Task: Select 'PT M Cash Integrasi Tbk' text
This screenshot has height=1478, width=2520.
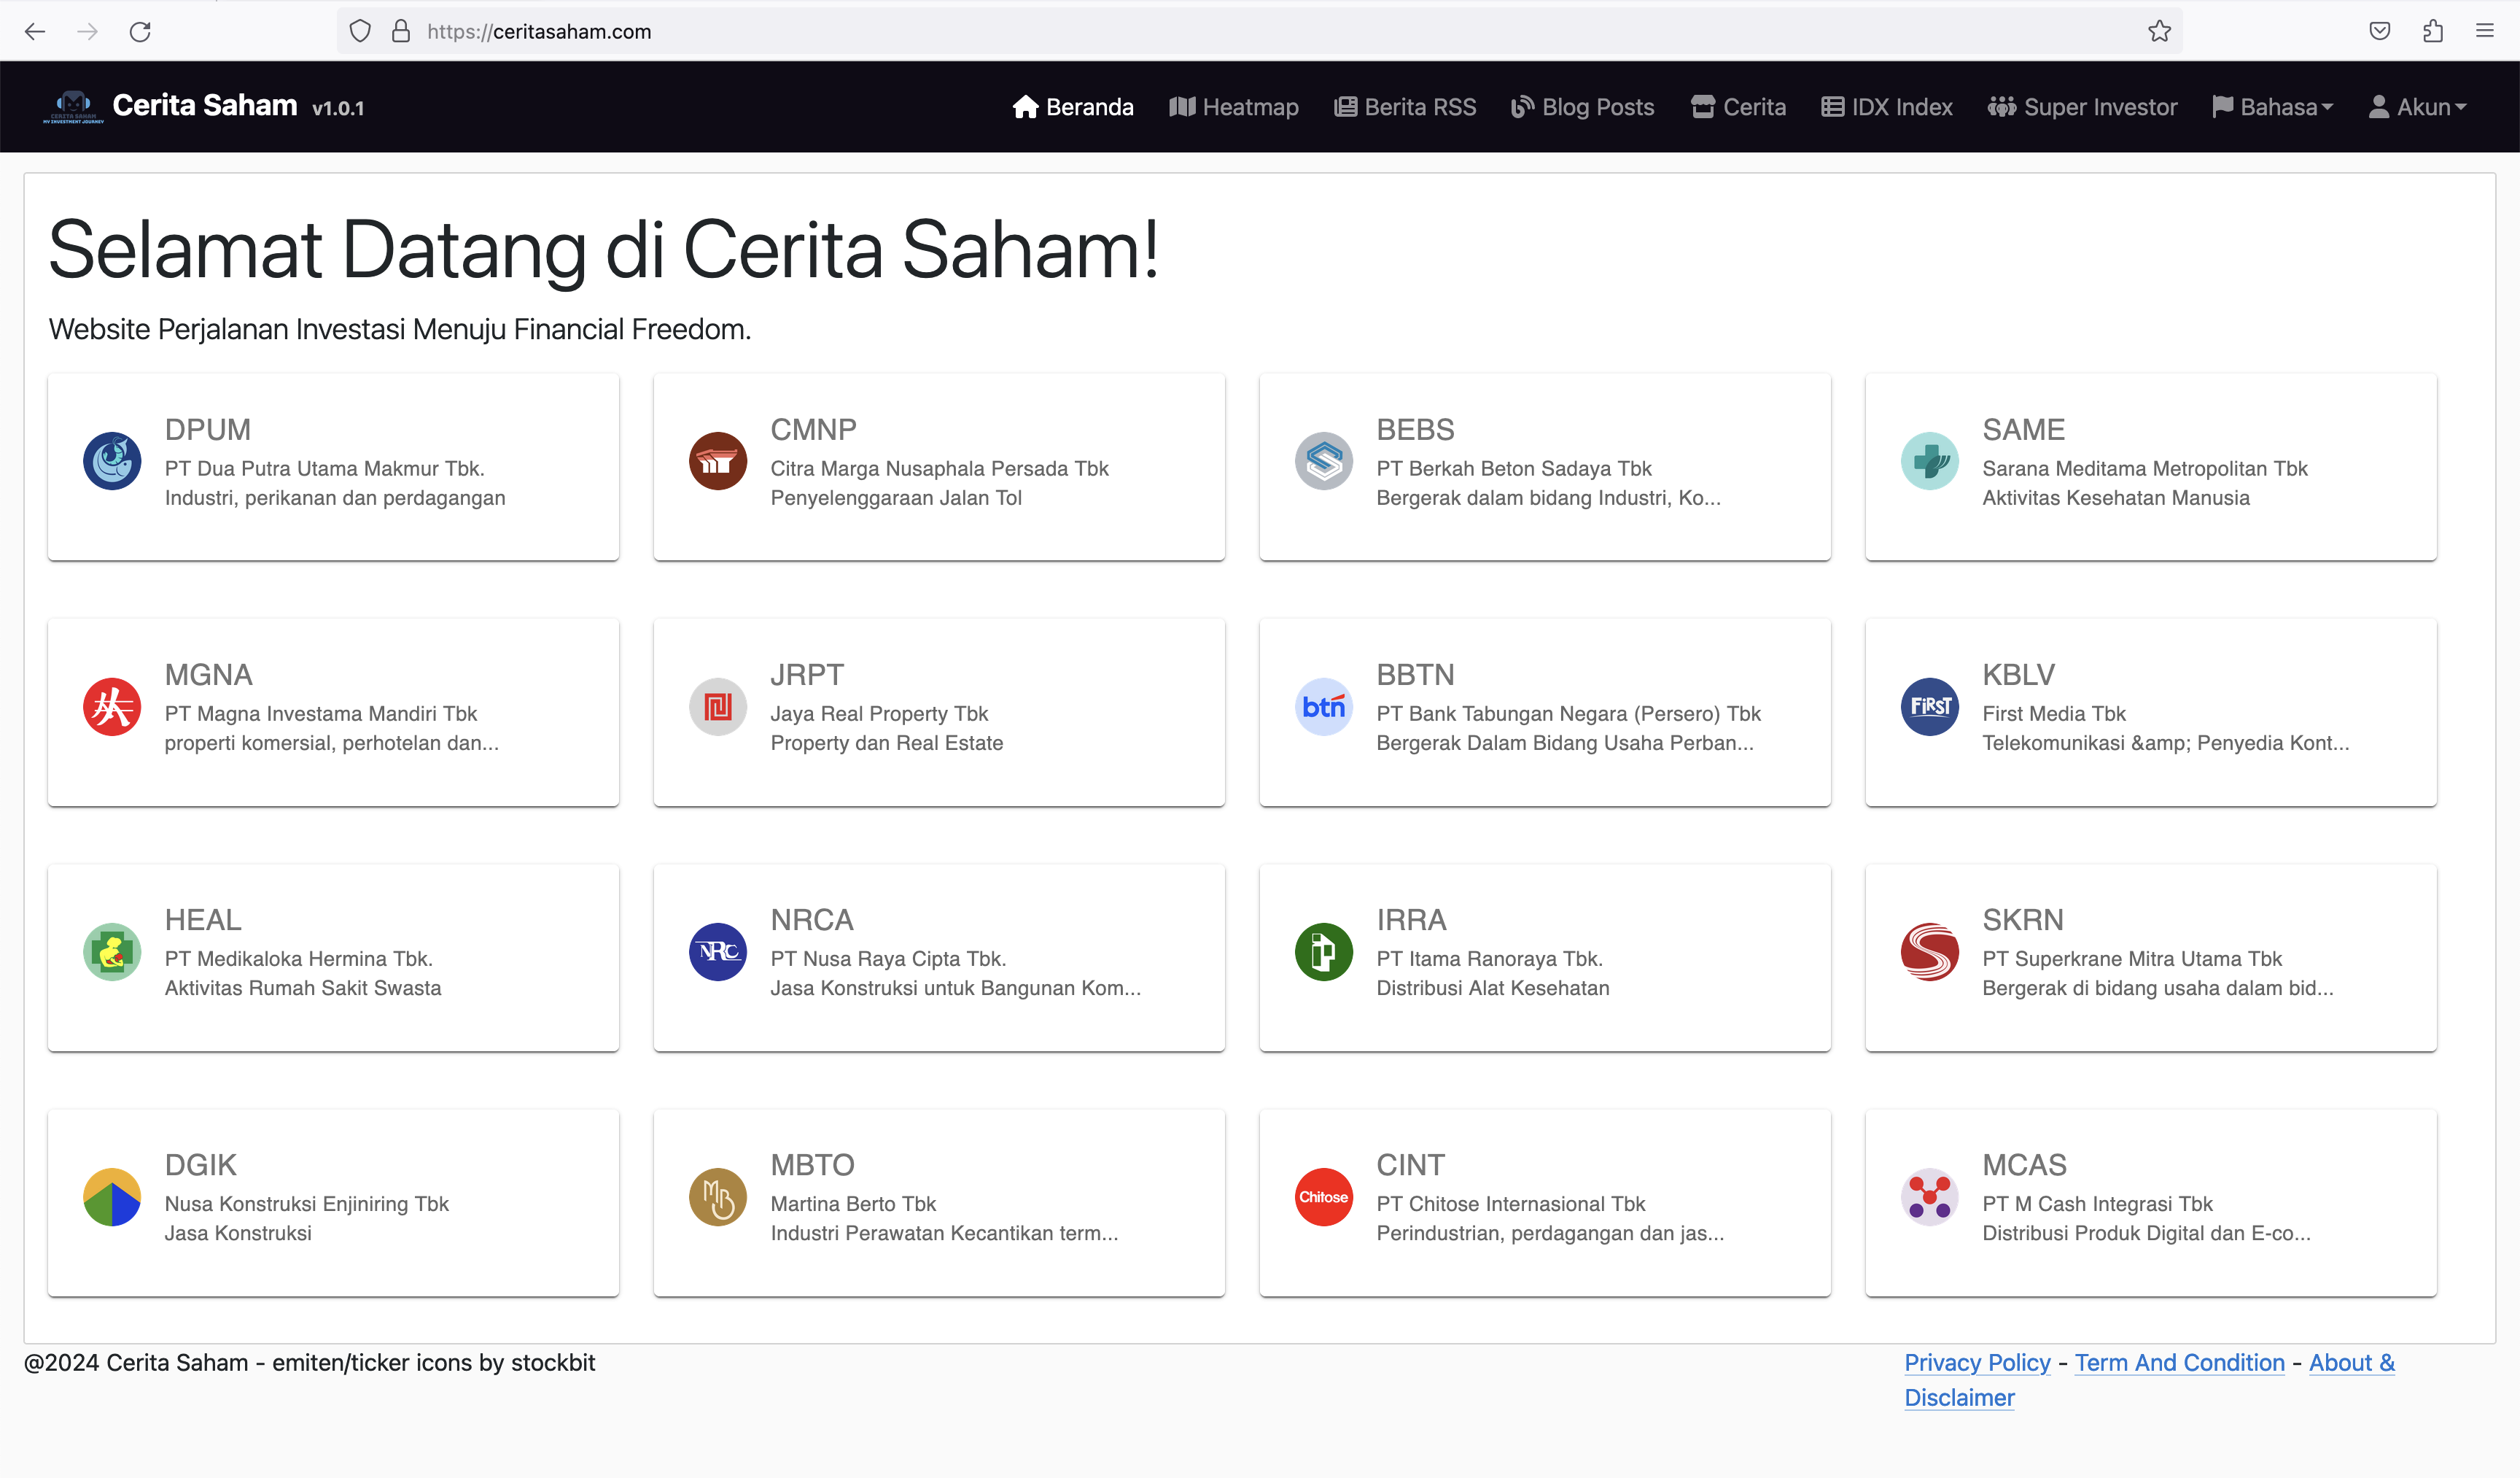Action: click(x=2097, y=1204)
